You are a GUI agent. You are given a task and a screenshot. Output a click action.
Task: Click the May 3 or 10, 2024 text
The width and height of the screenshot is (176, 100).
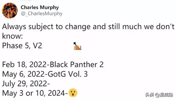click(x=35, y=93)
